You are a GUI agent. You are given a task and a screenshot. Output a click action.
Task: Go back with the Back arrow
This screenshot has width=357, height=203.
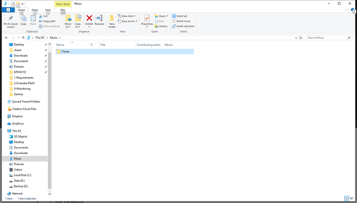pyautogui.click(x=6, y=38)
